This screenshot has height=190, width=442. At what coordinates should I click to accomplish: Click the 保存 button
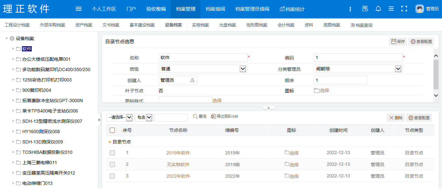tap(398, 42)
